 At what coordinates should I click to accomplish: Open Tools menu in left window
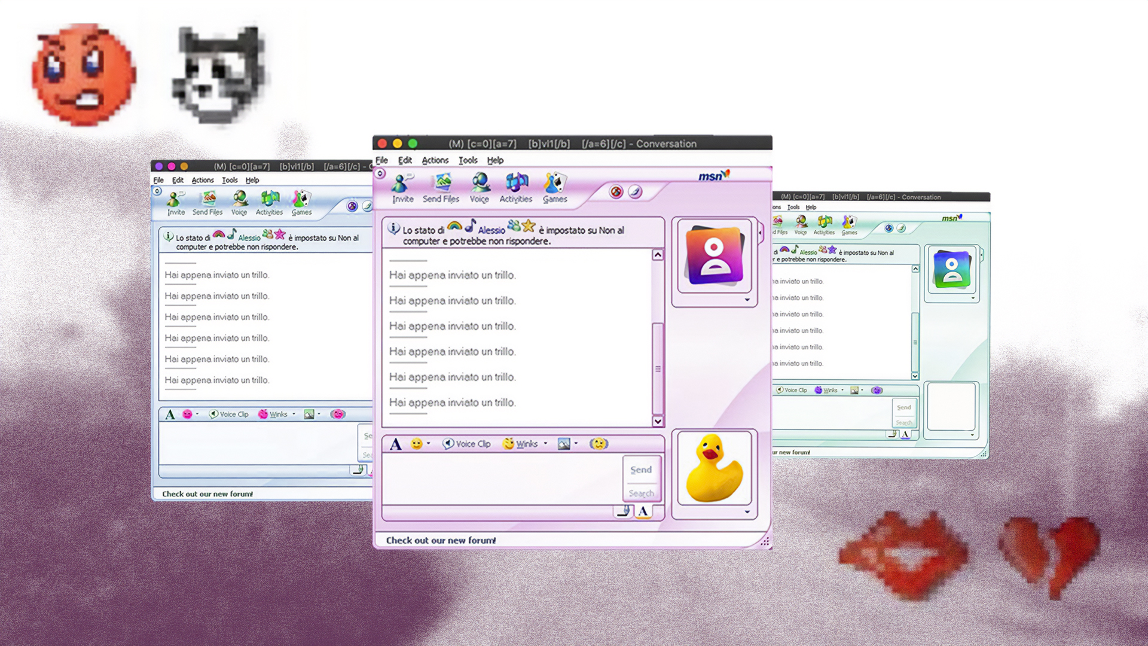click(x=230, y=180)
